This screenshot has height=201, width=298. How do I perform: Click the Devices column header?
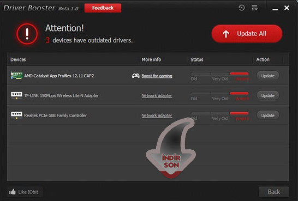[x=18, y=59]
